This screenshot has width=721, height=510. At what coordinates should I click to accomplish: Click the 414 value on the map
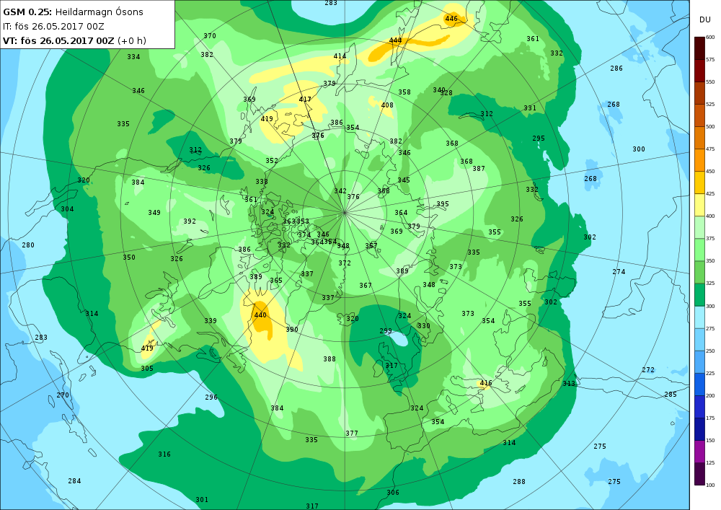pos(340,56)
